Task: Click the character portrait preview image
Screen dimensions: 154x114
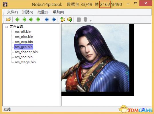Action: [x=95, y=58]
